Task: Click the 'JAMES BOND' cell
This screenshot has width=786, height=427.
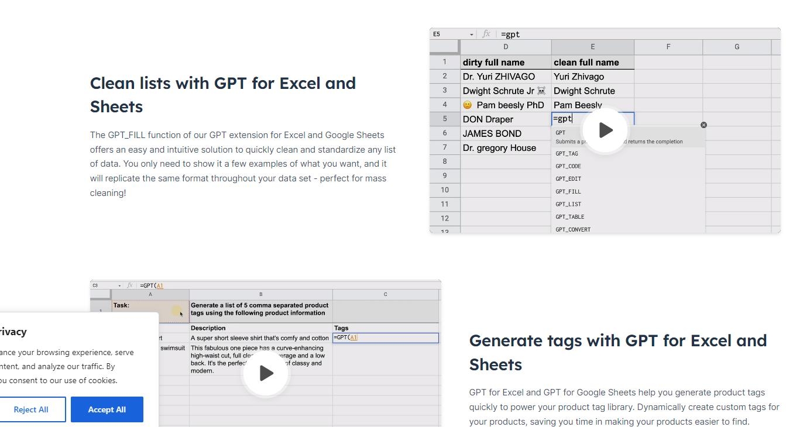Action: coord(506,133)
